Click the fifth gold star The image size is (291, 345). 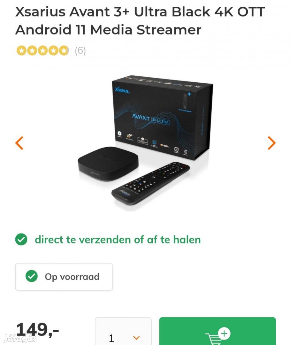64,50
